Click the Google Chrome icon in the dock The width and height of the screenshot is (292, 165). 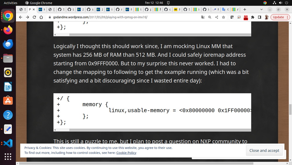click(8, 16)
